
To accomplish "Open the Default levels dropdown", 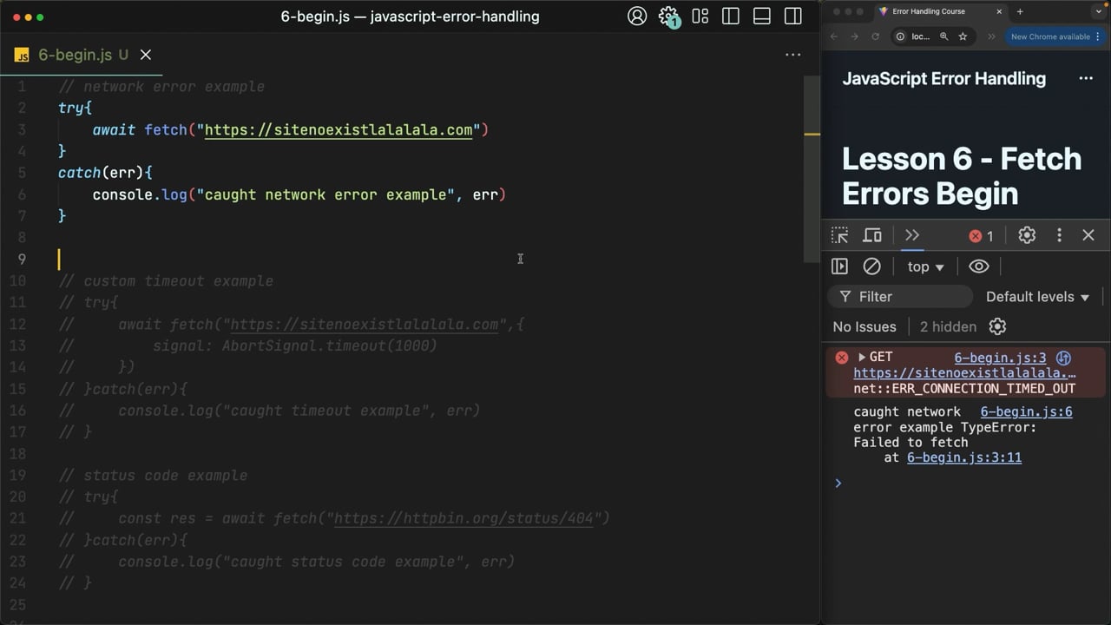I will pyautogui.click(x=1037, y=297).
